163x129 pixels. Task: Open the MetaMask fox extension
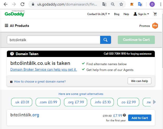coord(132,4)
